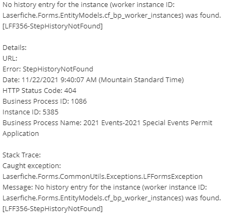The height and width of the screenshot is (217, 239).
Task: Click the LFFormsException class name line
Action: [102, 177]
